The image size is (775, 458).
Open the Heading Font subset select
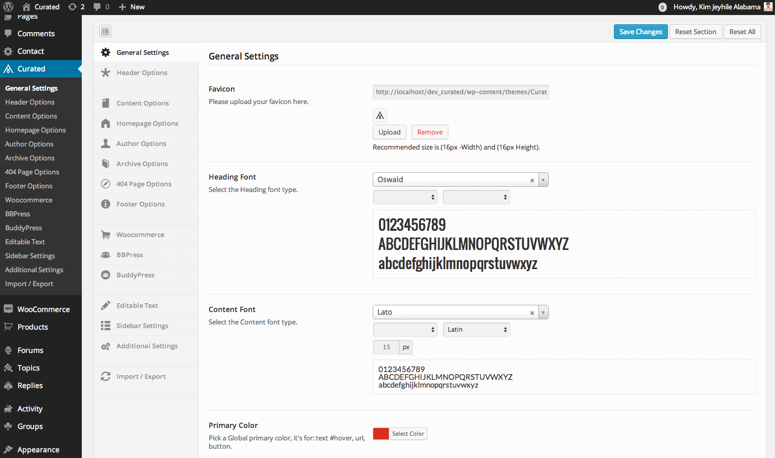tap(477, 197)
